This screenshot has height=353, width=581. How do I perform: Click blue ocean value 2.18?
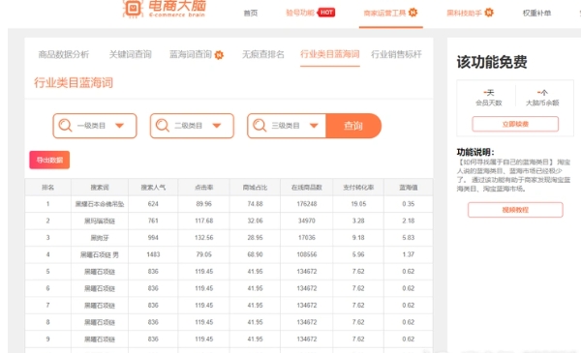(x=409, y=221)
